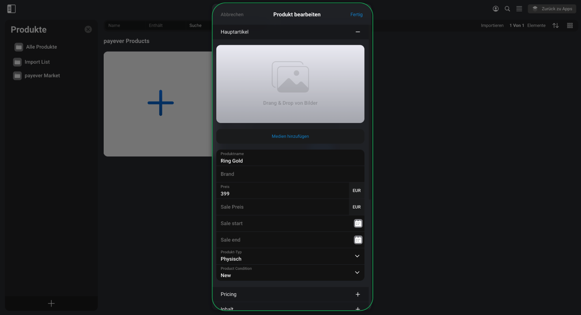The height and width of the screenshot is (315, 581).
Task: Click Zurück zu Apps button
Action: point(552,9)
